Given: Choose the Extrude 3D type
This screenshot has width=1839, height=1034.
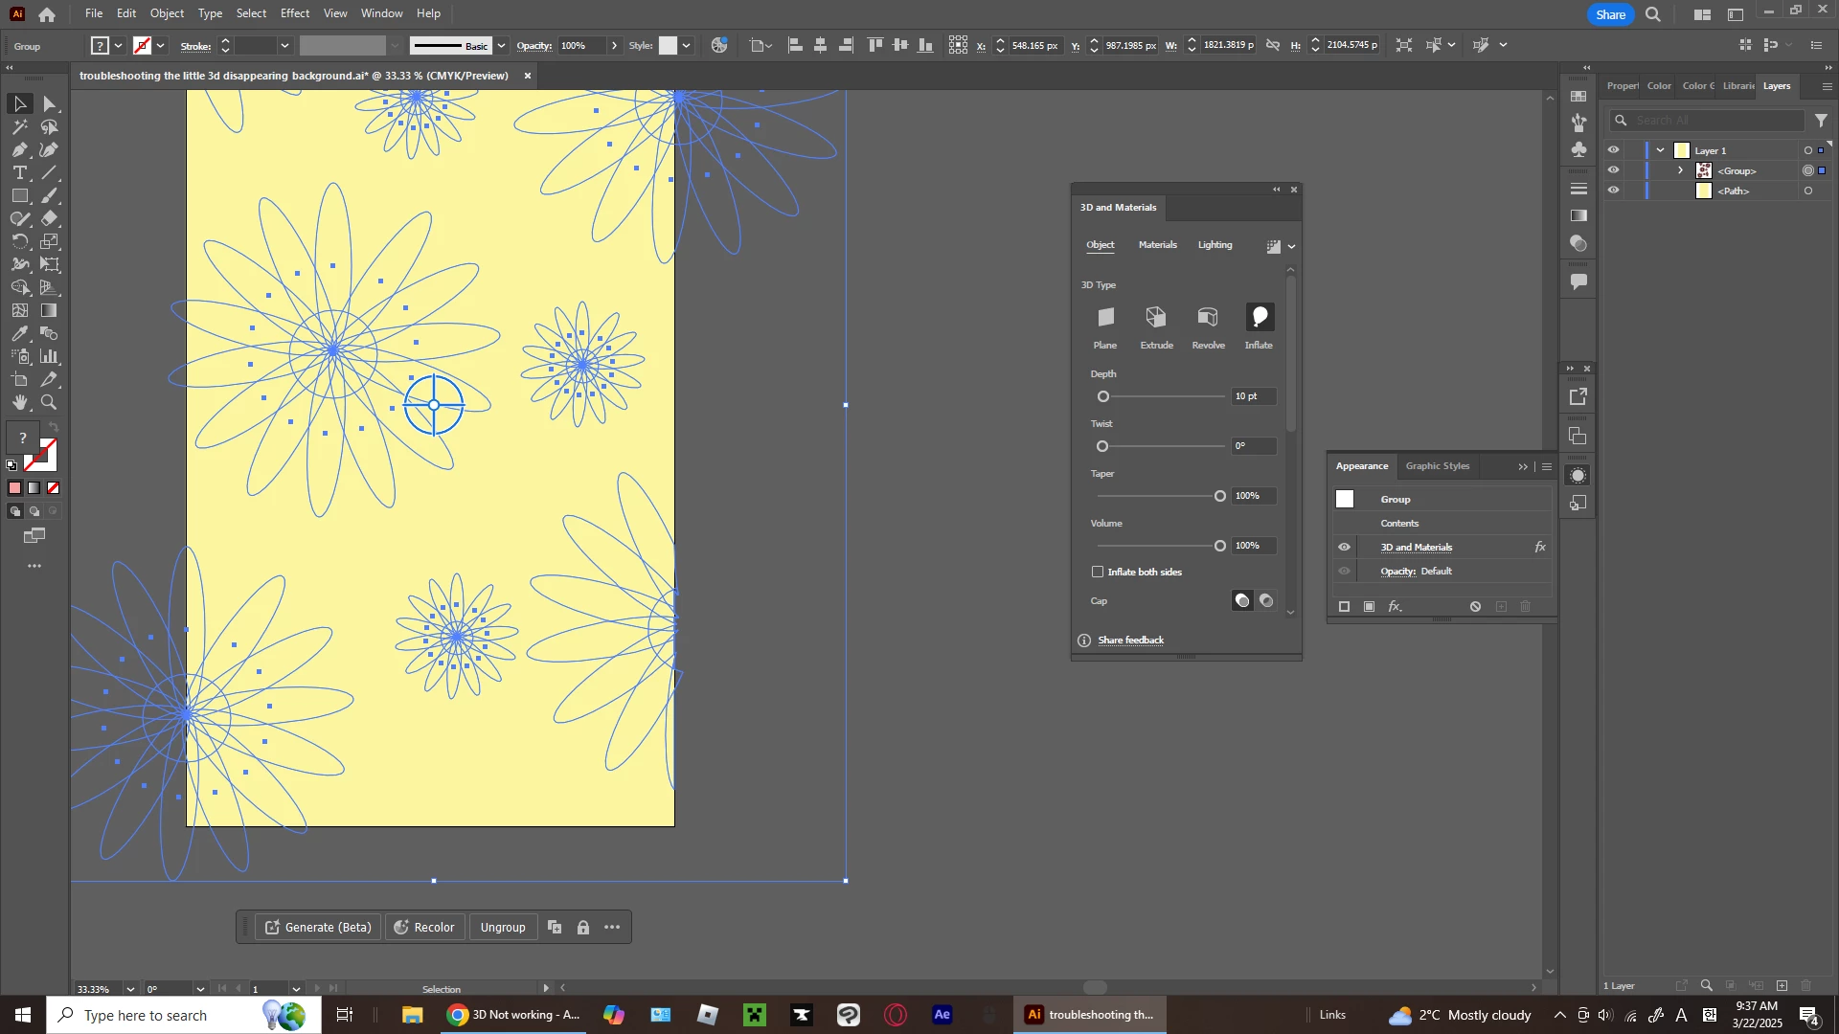Looking at the screenshot, I should point(1156,319).
